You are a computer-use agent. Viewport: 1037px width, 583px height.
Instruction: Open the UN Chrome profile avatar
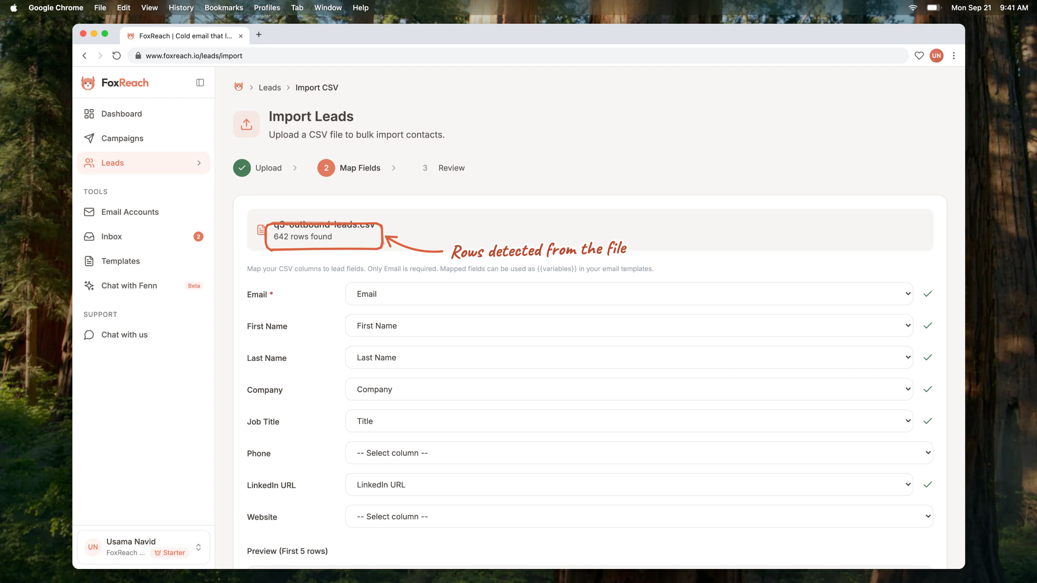click(936, 55)
